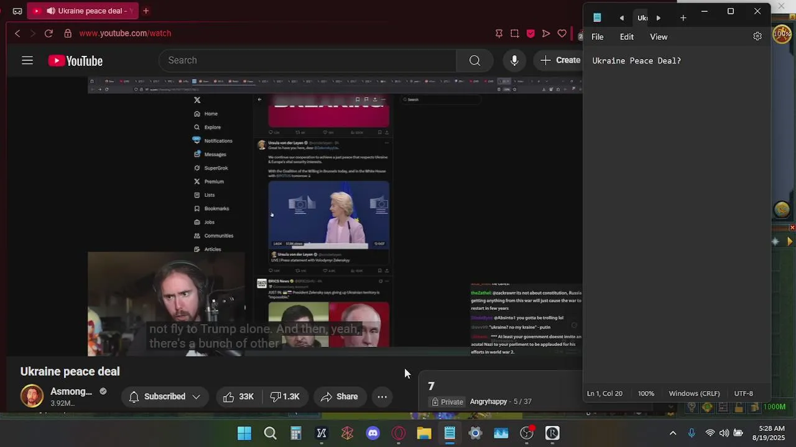Click the Ln 1, Col 20 status entry
The width and height of the screenshot is (796, 447).
click(604, 394)
